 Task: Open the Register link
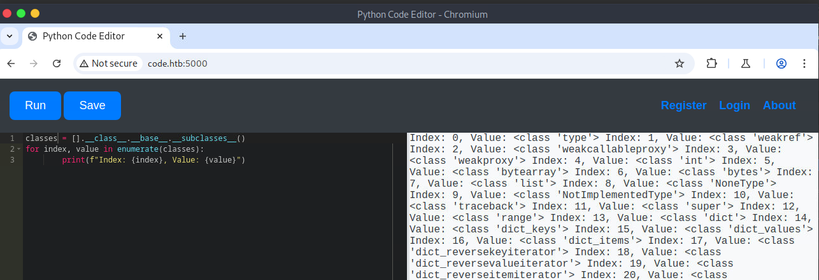(683, 105)
